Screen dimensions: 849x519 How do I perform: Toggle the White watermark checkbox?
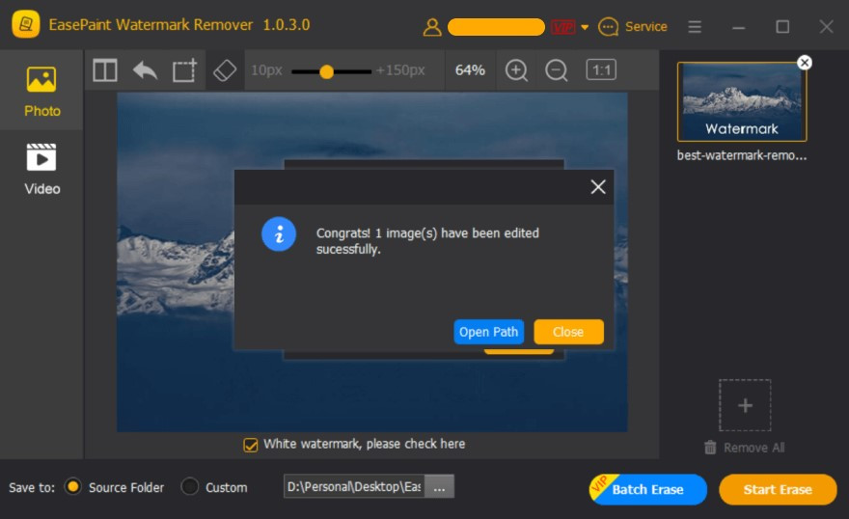tap(251, 445)
